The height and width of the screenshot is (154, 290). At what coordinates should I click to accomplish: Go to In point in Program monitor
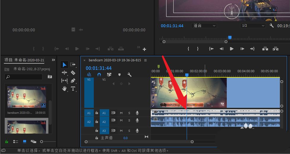211,49
